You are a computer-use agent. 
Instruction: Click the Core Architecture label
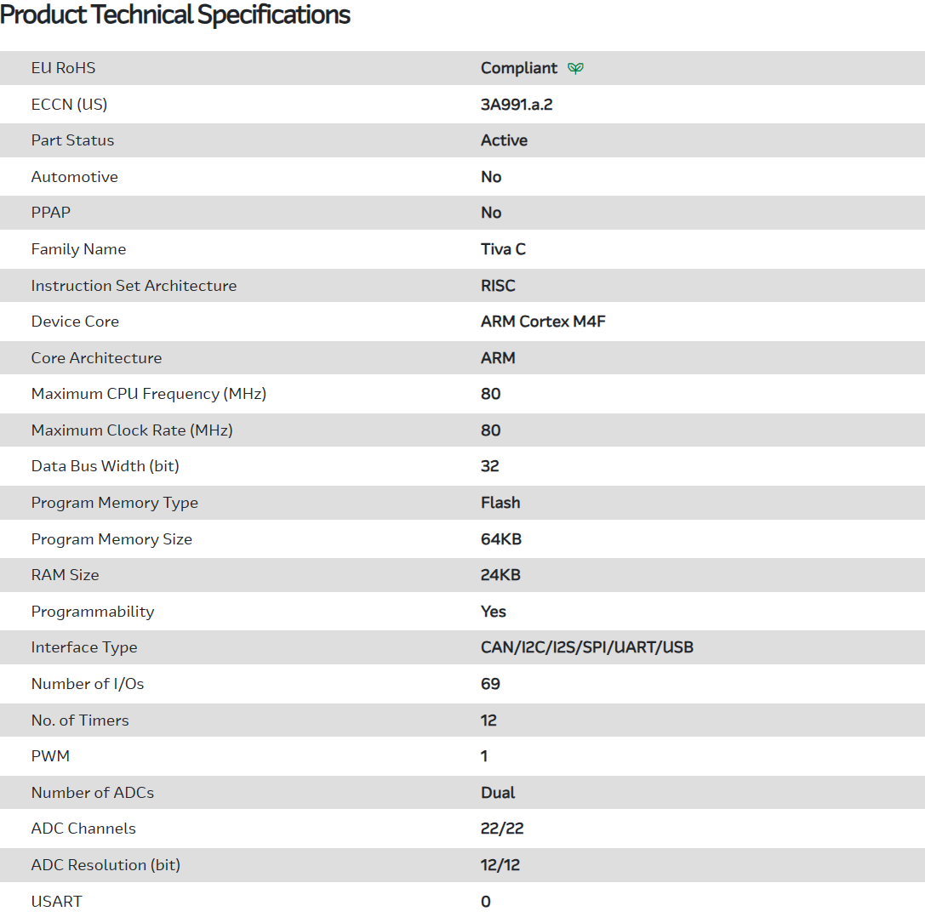pos(96,358)
